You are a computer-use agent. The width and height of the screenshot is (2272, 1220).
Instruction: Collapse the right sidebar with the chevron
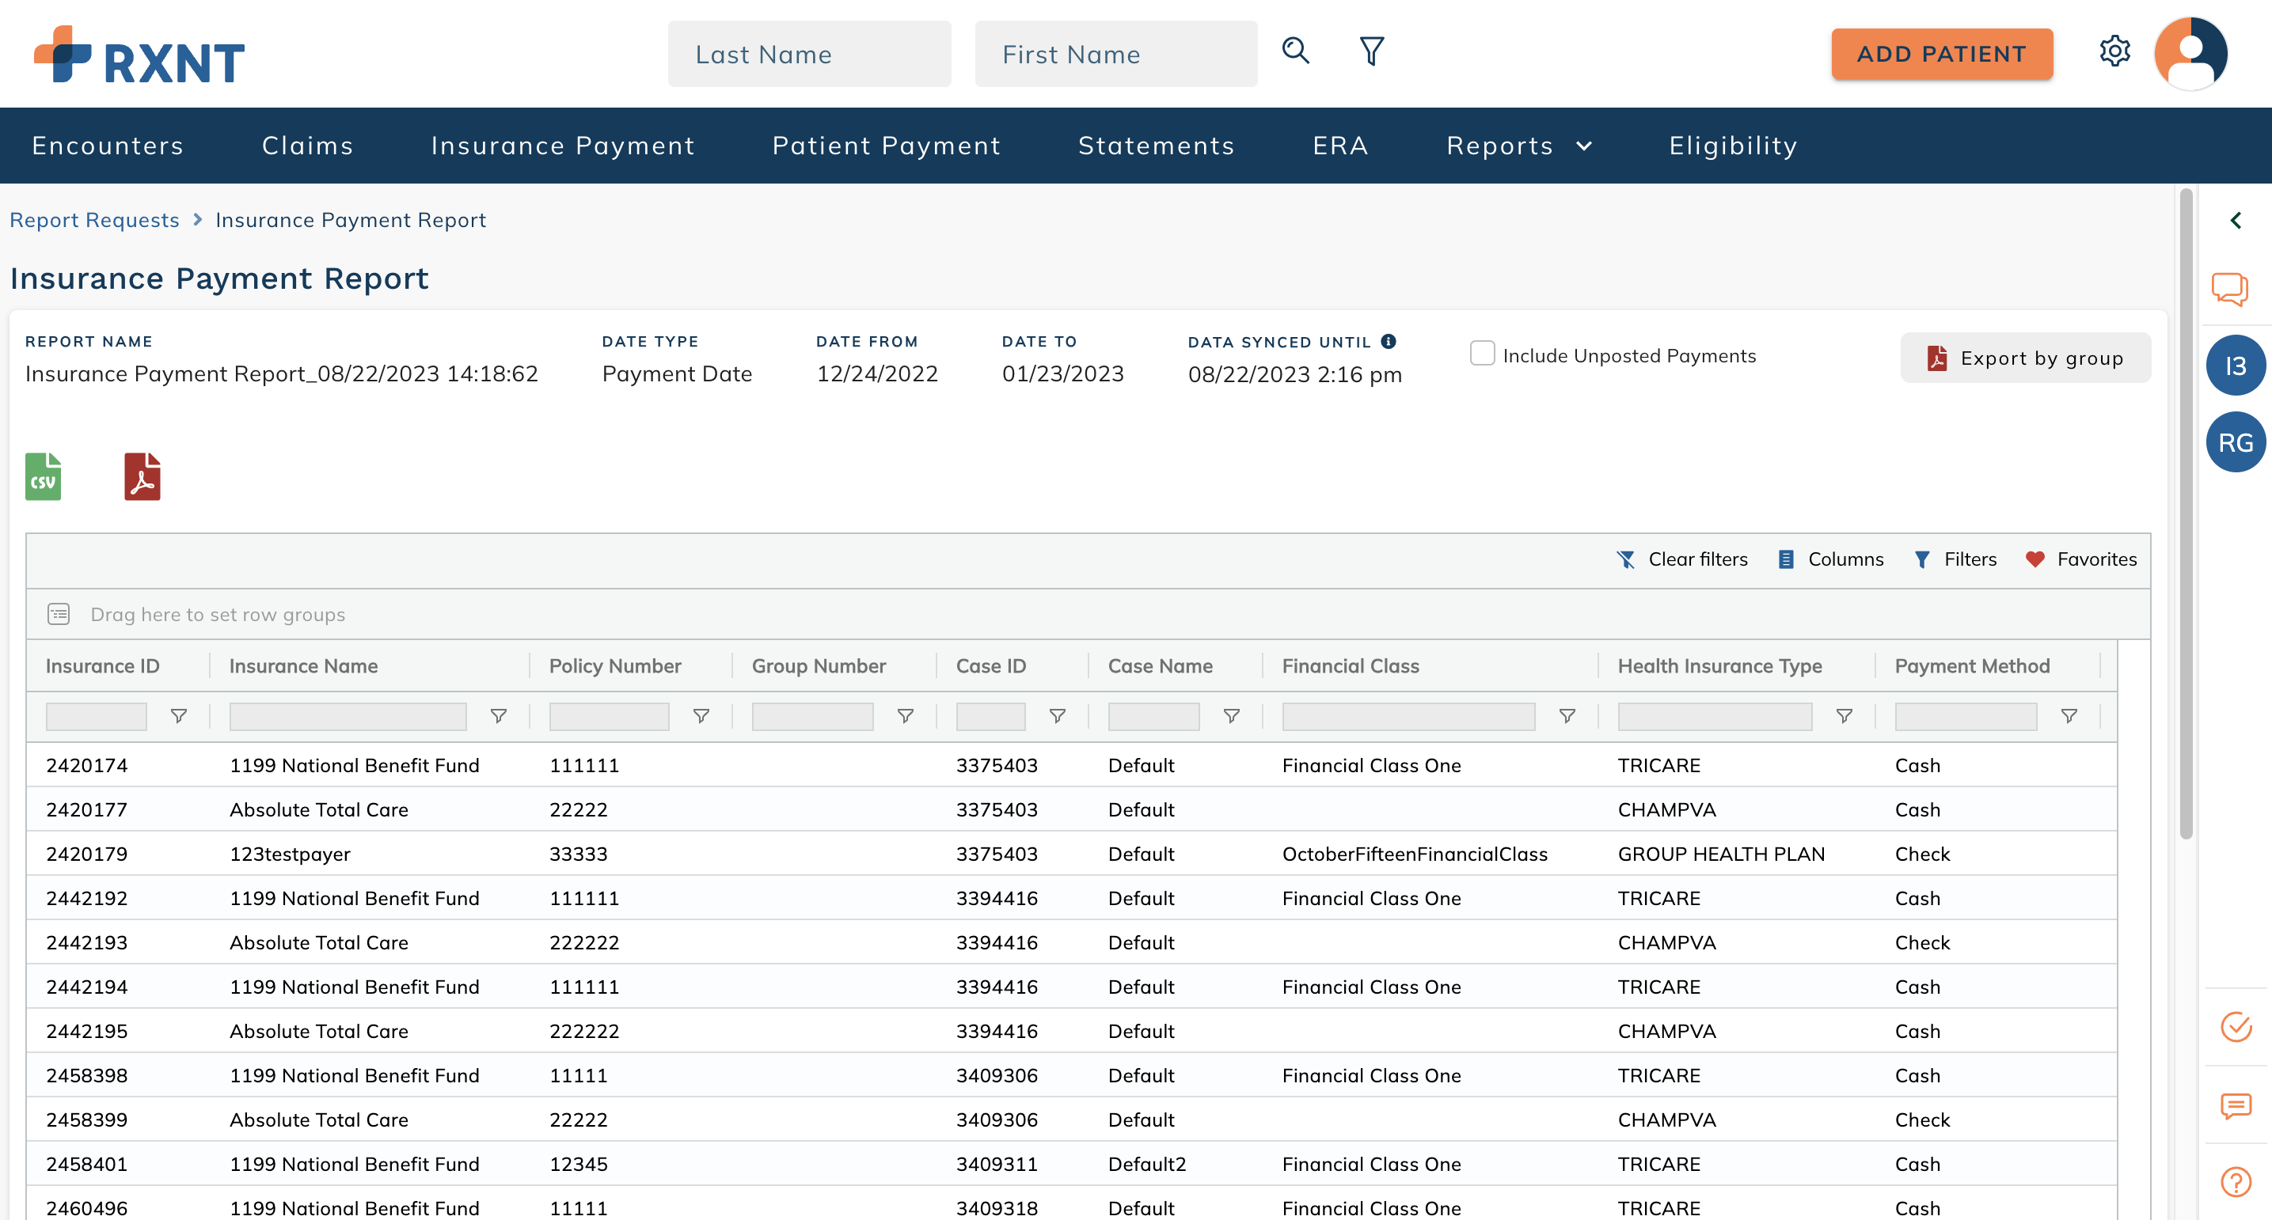2236,221
